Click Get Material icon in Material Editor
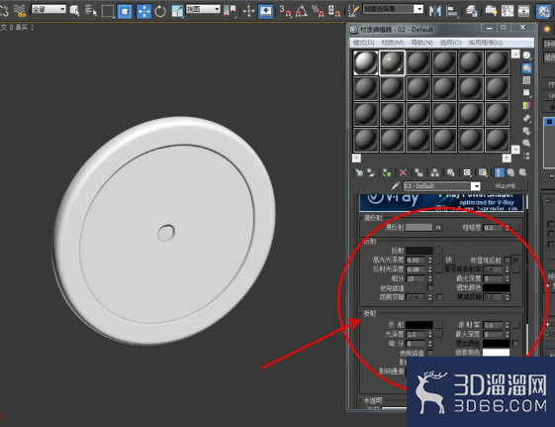The height and width of the screenshot is (427, 555). click(x=359, y=172)
